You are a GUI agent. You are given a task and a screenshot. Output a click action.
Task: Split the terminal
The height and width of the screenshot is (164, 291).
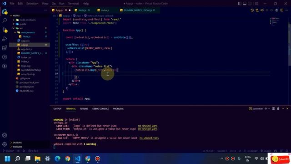point(273,108)
